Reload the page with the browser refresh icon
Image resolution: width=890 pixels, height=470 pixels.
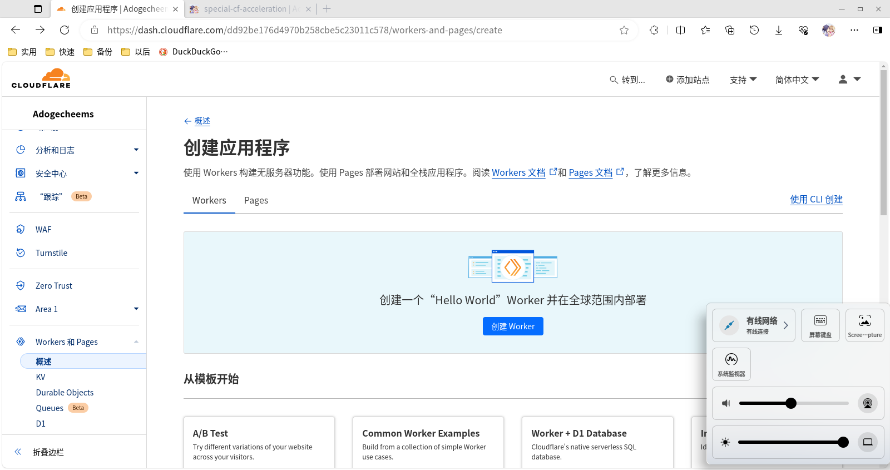65,30
